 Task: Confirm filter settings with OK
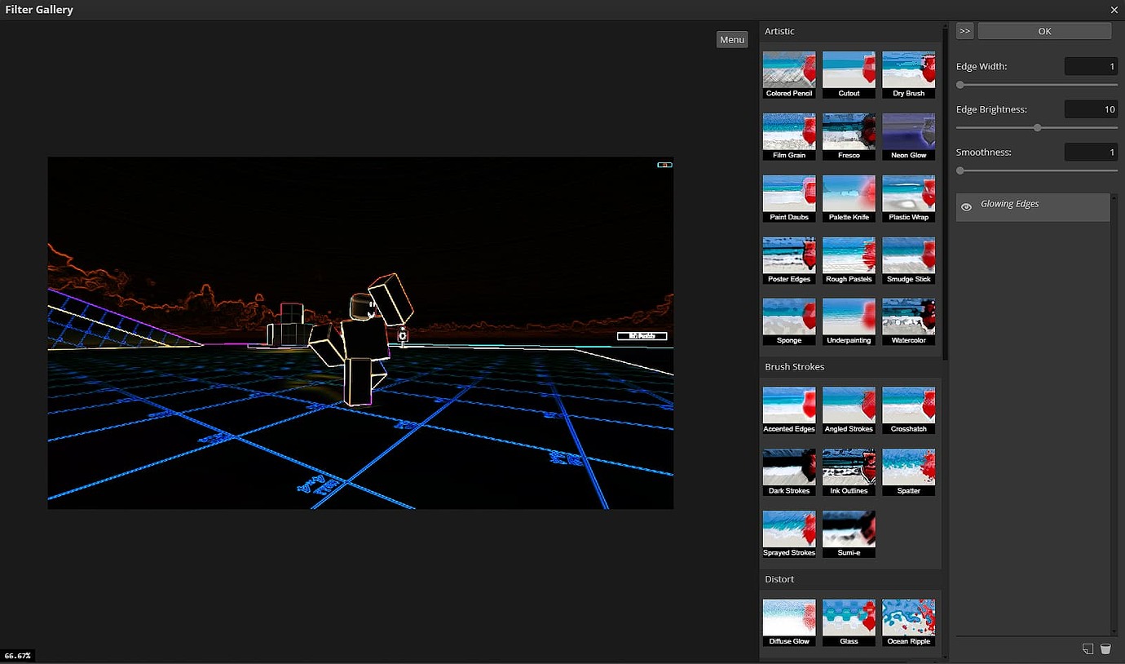pos(1044,30)
